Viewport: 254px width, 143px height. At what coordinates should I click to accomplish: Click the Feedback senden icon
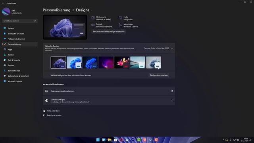point(44,115)
